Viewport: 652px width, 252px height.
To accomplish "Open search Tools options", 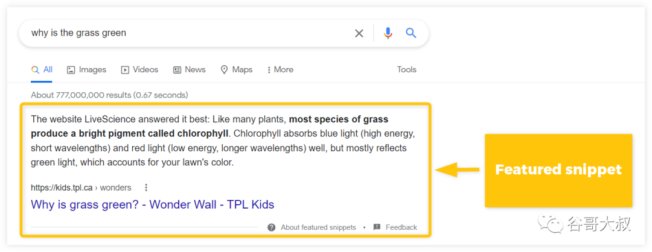I will click(x=407, y=70).
